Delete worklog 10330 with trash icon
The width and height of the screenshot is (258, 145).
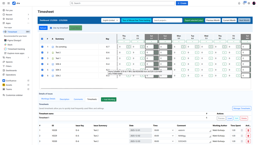coord(248,141)
